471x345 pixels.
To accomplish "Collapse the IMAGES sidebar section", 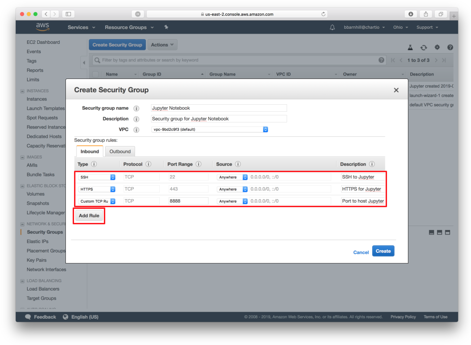I will (x=22, y=157).
